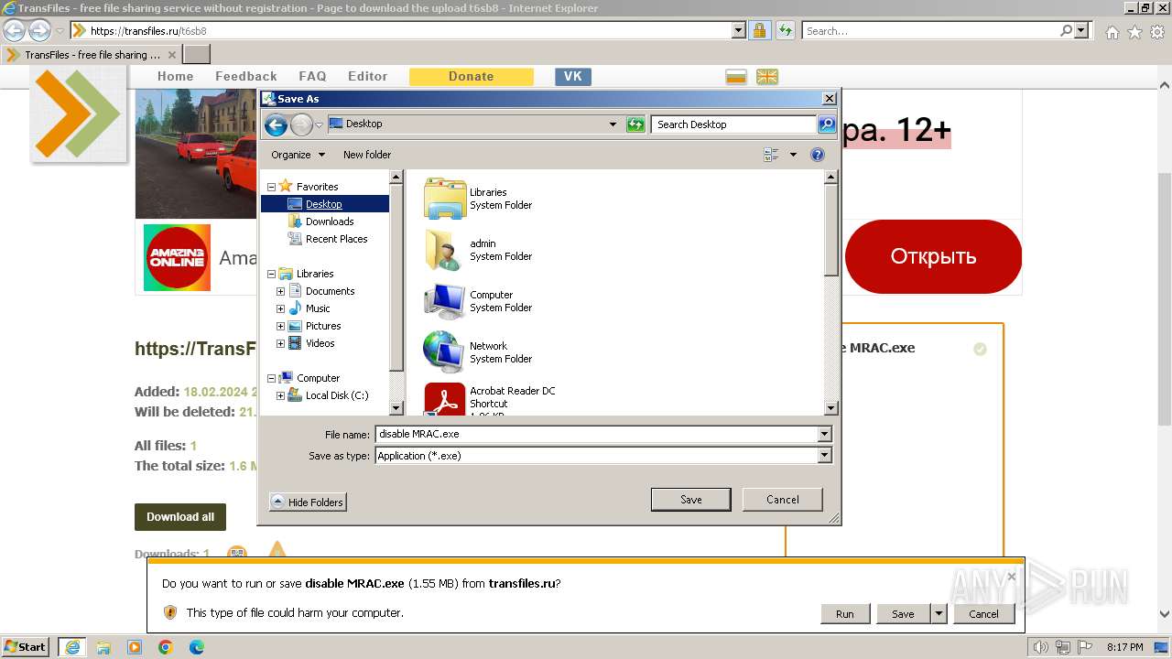1172x659 pixels.
Task: Click the red Открыть ad button
Action: [933, 256]
